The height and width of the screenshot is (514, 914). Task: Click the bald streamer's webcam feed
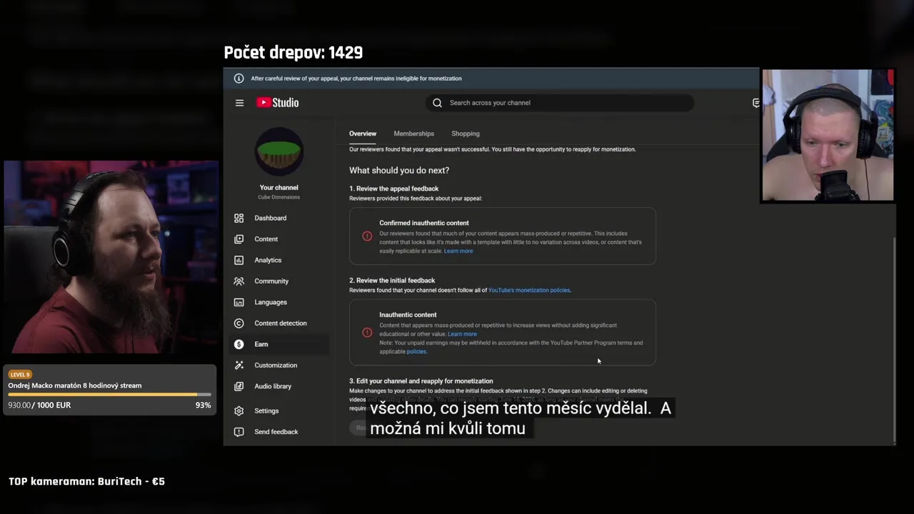(828, 136)
